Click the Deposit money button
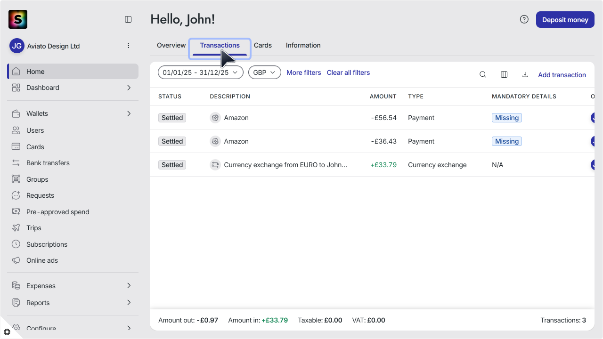The height and width of the screenshot is (339, 603). 565,20
